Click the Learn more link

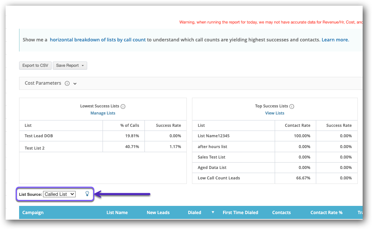pos(335,40)
